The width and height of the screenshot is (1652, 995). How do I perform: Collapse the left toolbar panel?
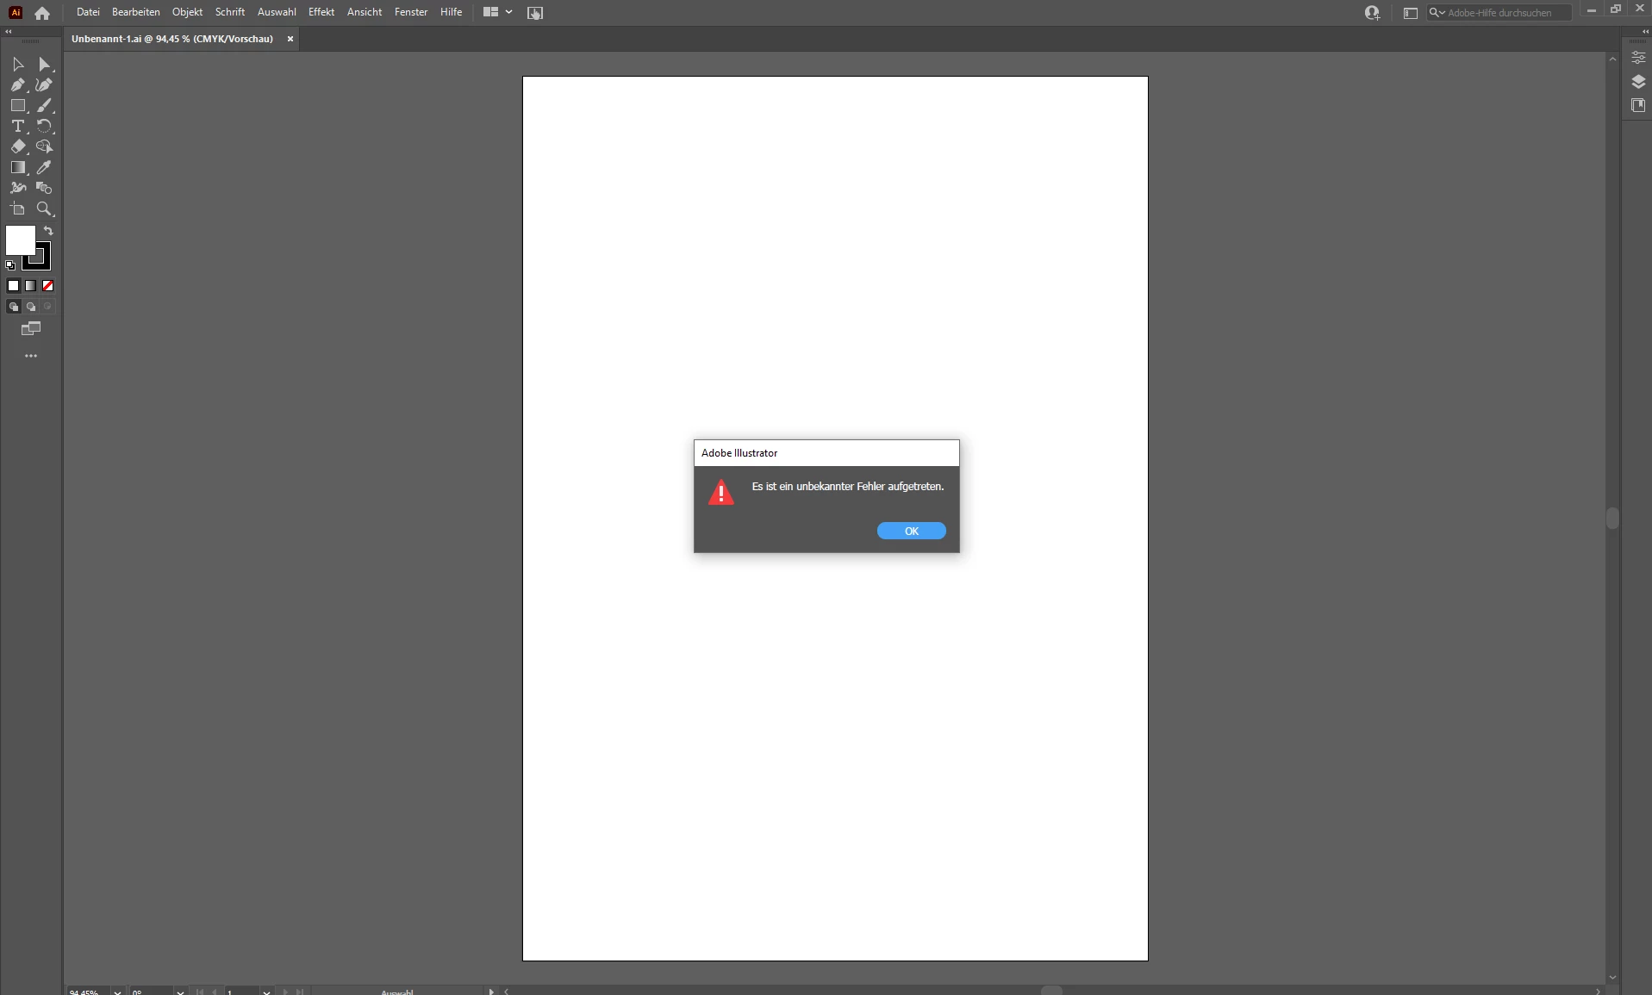pos(9,32)
